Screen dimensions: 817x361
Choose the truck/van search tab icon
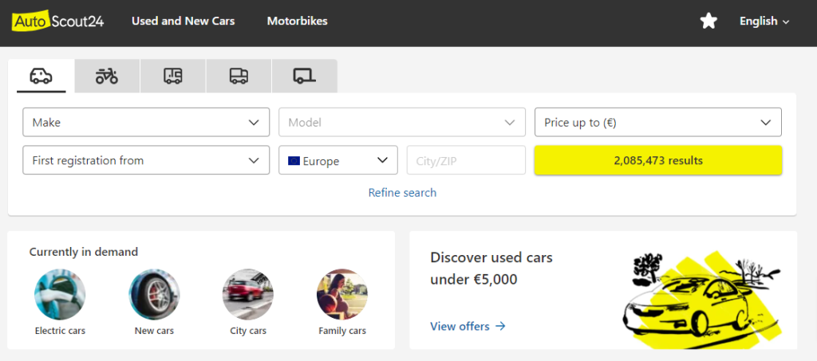coord(238,76)
